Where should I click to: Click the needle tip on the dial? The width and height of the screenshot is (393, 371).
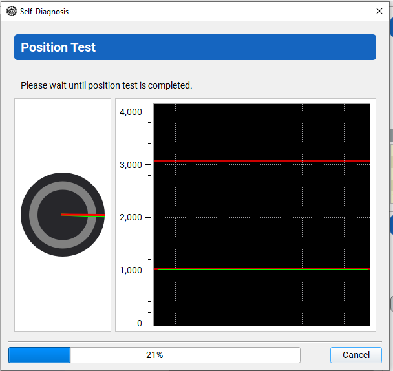(x=101, y=215)
